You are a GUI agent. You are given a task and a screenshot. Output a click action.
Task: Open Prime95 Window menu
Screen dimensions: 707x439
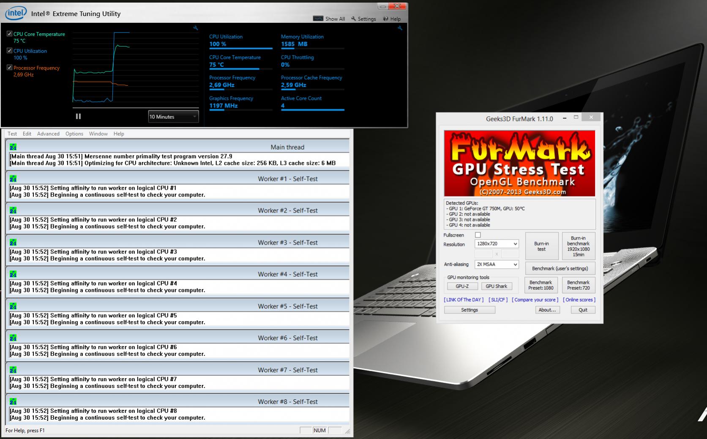(98, 134)
